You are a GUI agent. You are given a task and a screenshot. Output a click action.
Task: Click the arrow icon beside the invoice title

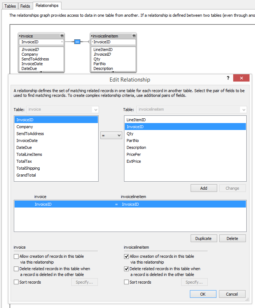tap(20, 36)
